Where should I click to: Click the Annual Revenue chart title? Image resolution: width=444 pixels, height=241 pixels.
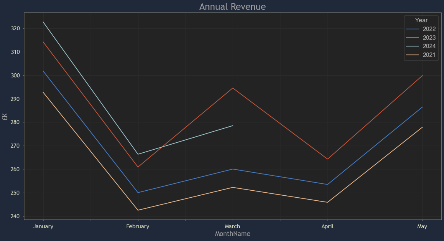[232, 6]
